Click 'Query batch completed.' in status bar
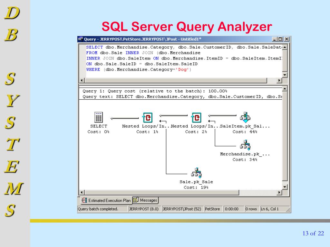Screen dimensions: 330x247 click(x=98, y=209)
